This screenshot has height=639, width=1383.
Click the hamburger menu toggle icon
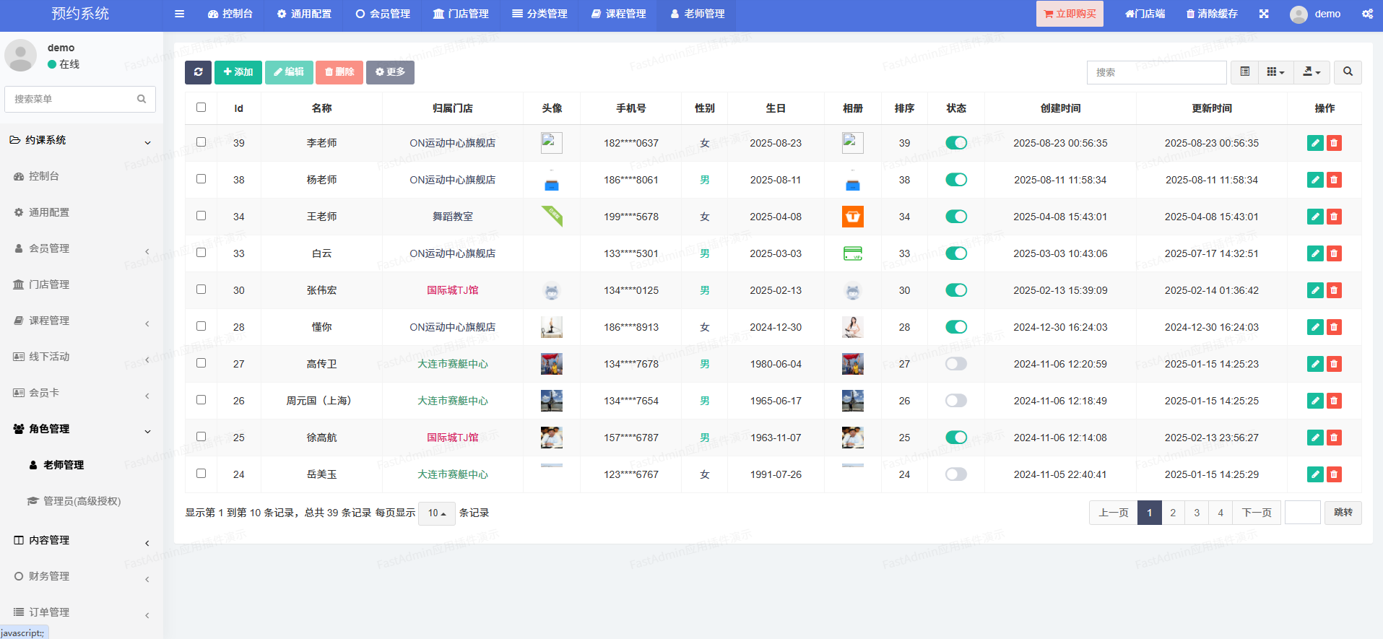pos(180,14)
